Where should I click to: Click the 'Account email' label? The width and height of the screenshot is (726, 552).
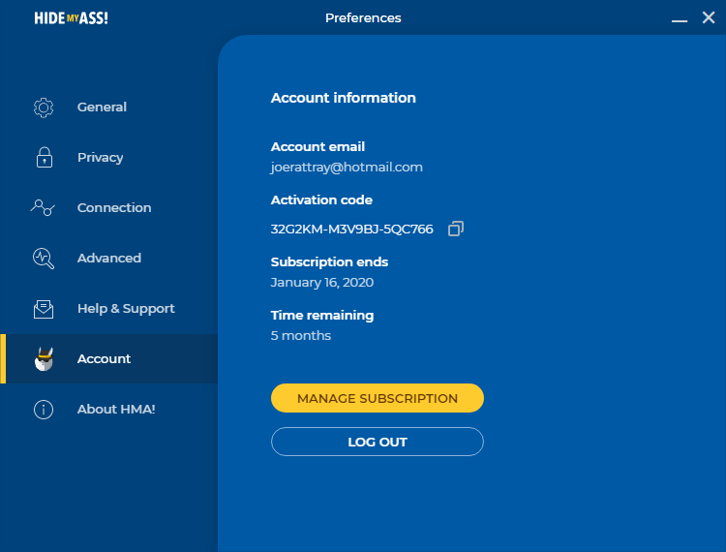(x=318, y=147)
